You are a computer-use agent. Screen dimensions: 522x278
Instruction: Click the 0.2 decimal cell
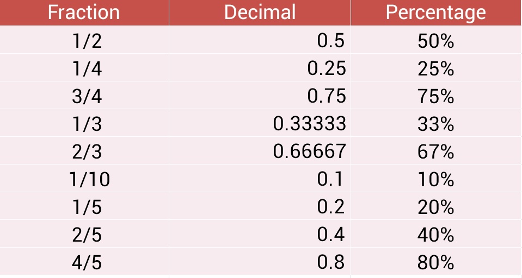coord(260,206)
